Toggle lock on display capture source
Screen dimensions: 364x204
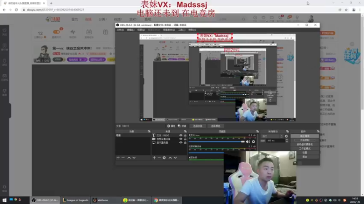185,143
